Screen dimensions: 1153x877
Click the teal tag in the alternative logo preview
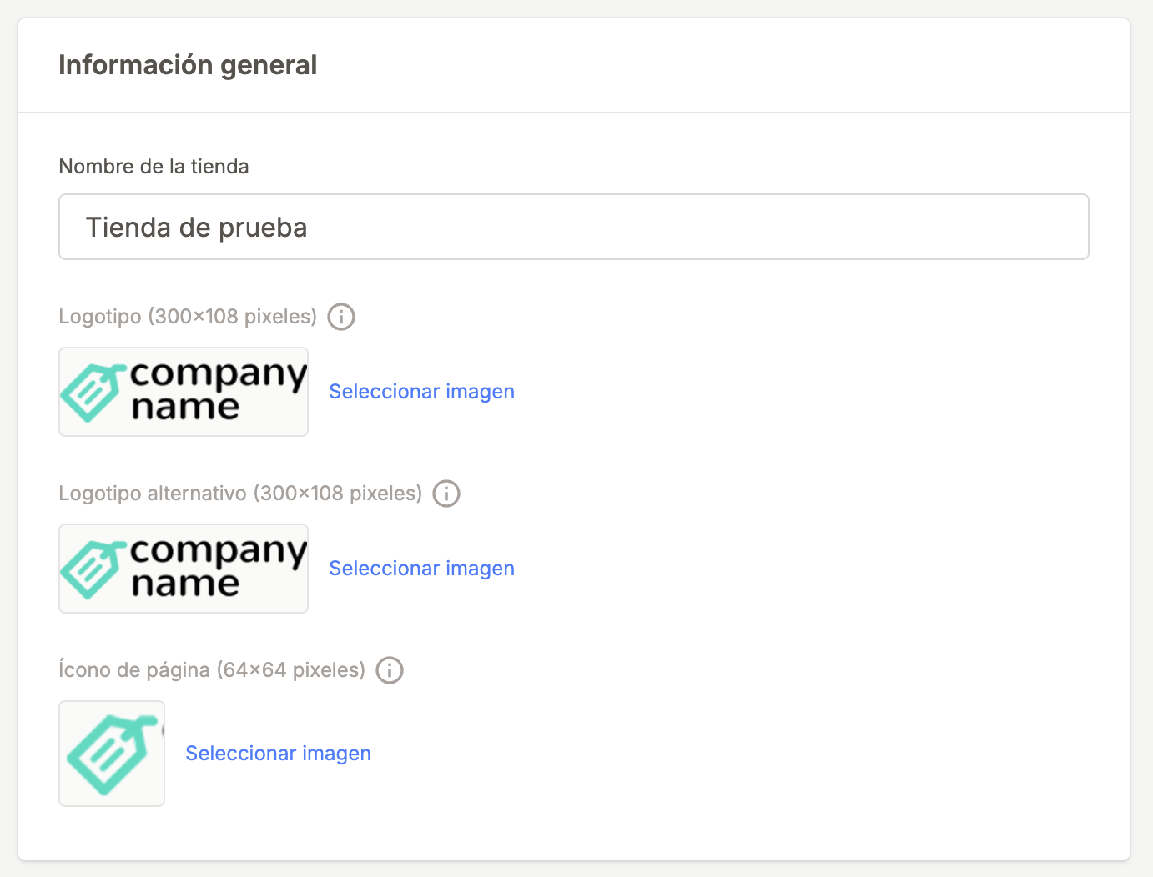point(90,569)
